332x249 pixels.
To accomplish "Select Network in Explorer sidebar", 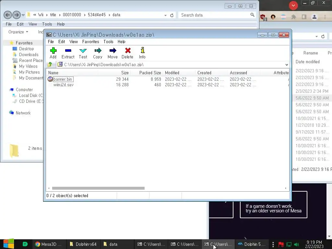I will [23, 113].
